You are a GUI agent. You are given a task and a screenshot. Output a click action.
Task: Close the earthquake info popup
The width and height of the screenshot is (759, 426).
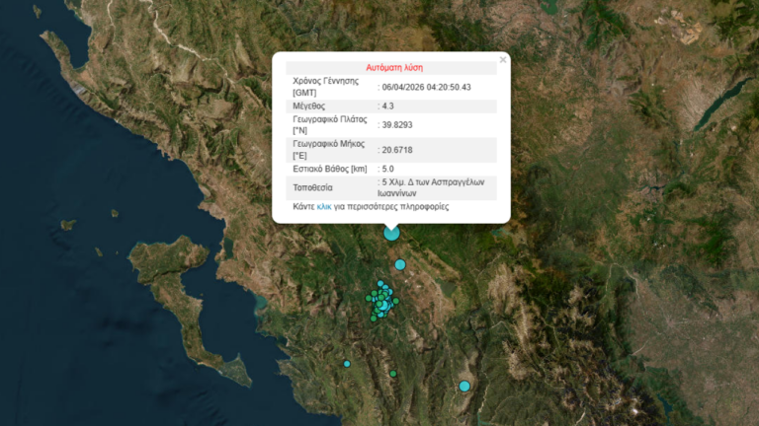[502, 60]
